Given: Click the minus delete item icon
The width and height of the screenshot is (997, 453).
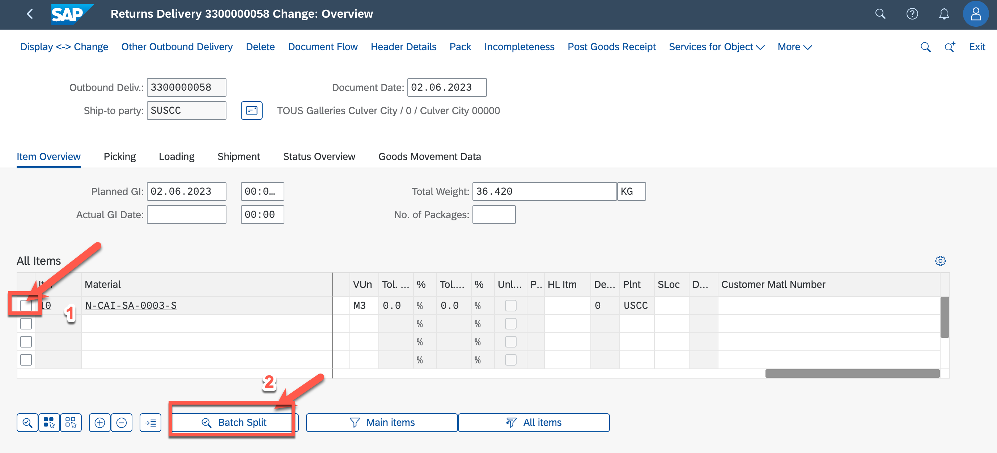Looking at the screenshot, I should pos(122,422).
